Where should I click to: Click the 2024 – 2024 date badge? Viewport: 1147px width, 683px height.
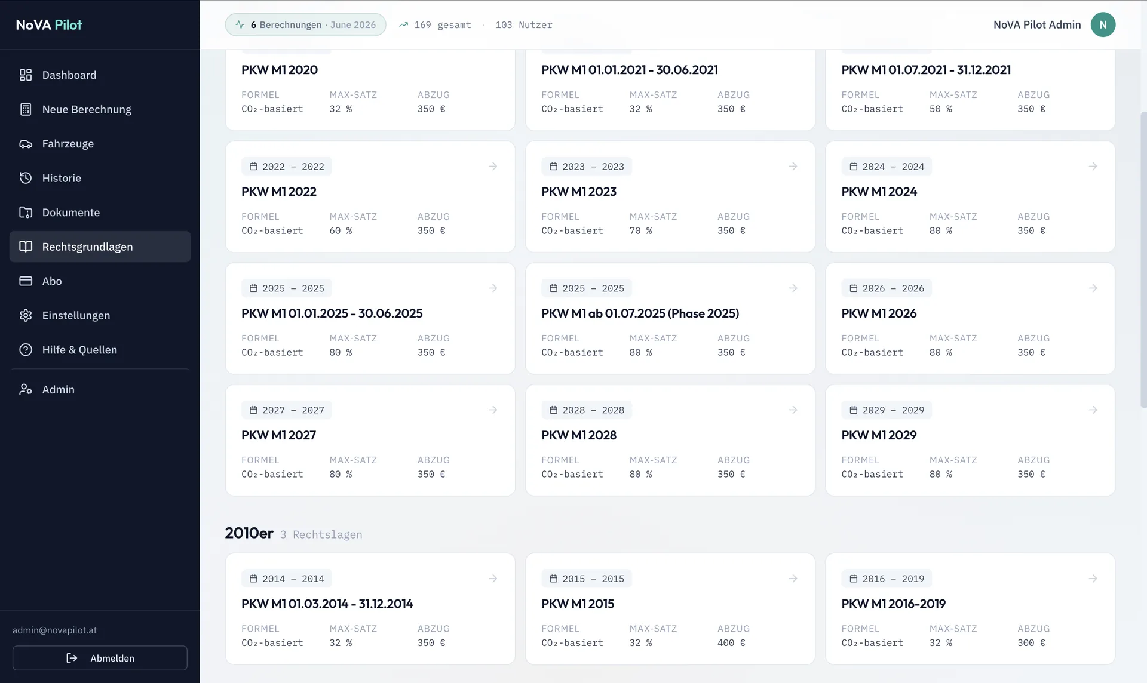[x=887, y=167]
